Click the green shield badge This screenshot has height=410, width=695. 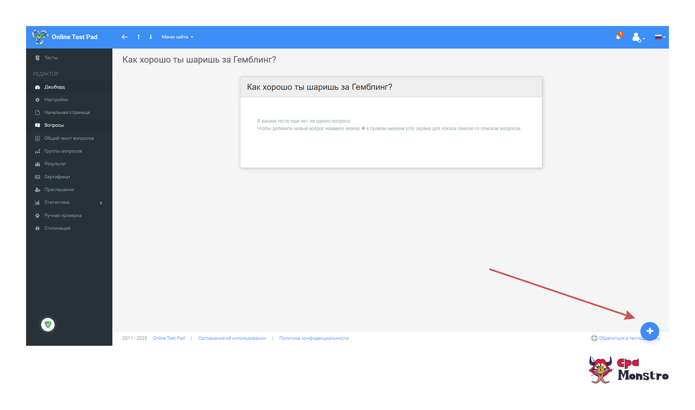pos(48,325)
